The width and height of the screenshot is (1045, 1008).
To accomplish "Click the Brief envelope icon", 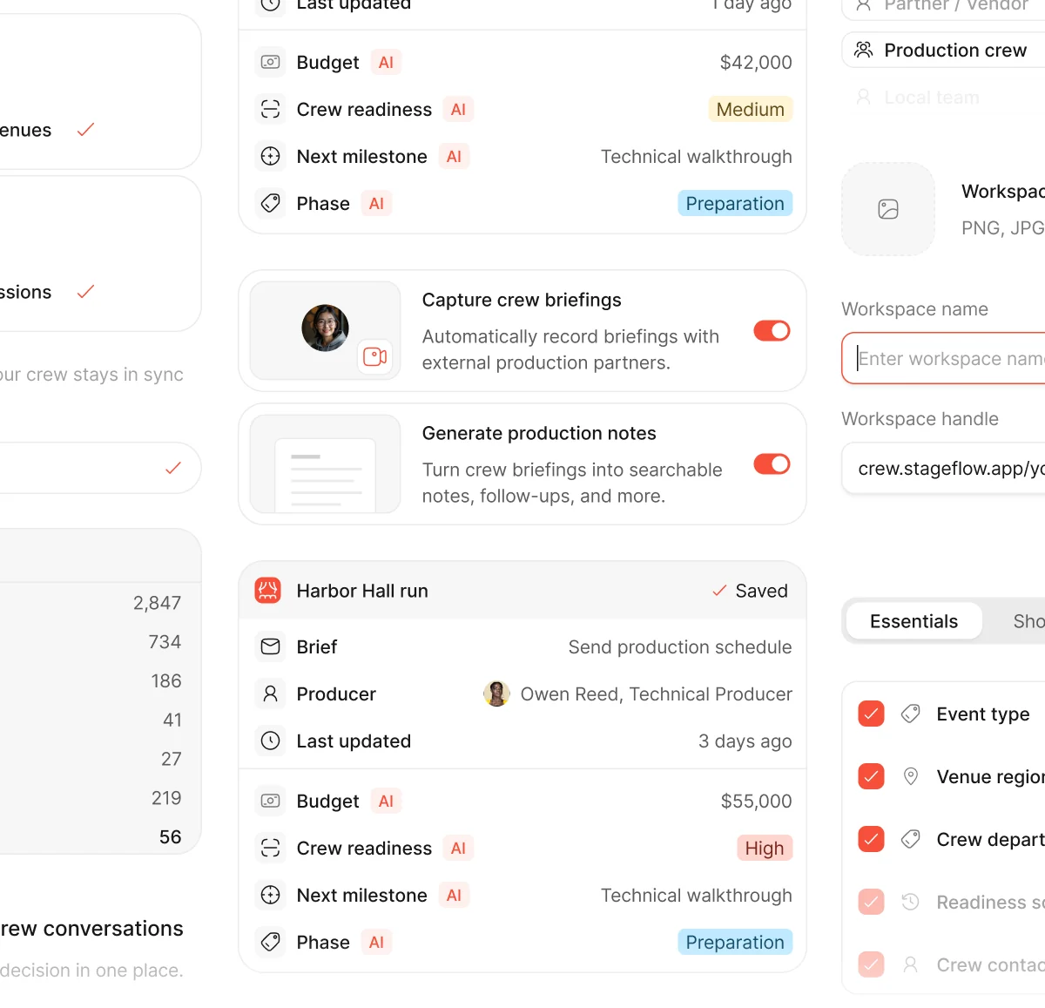I will [271, 646].
